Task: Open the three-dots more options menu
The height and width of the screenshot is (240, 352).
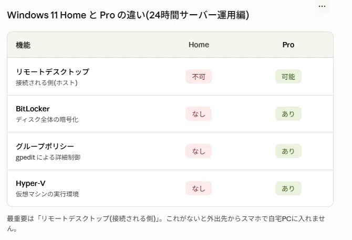Action: pos(322,6)
